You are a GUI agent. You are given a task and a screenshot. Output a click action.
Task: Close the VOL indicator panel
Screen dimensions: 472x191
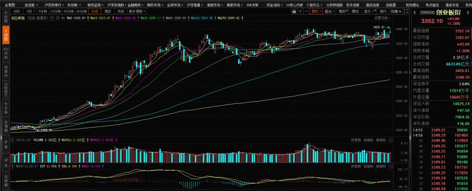(390, 140)
